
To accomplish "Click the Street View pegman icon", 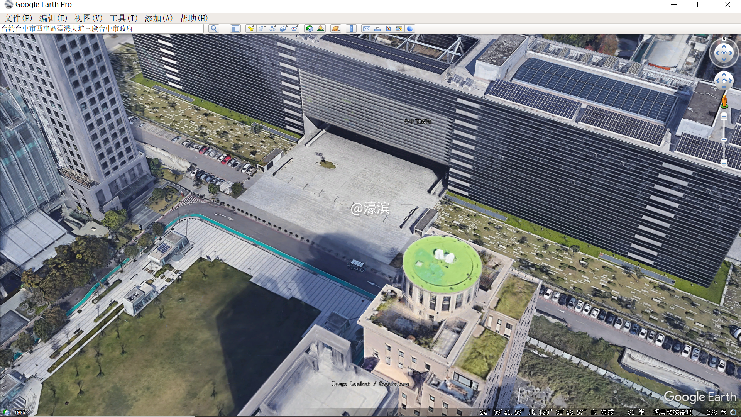I will [x=724, y=102].
